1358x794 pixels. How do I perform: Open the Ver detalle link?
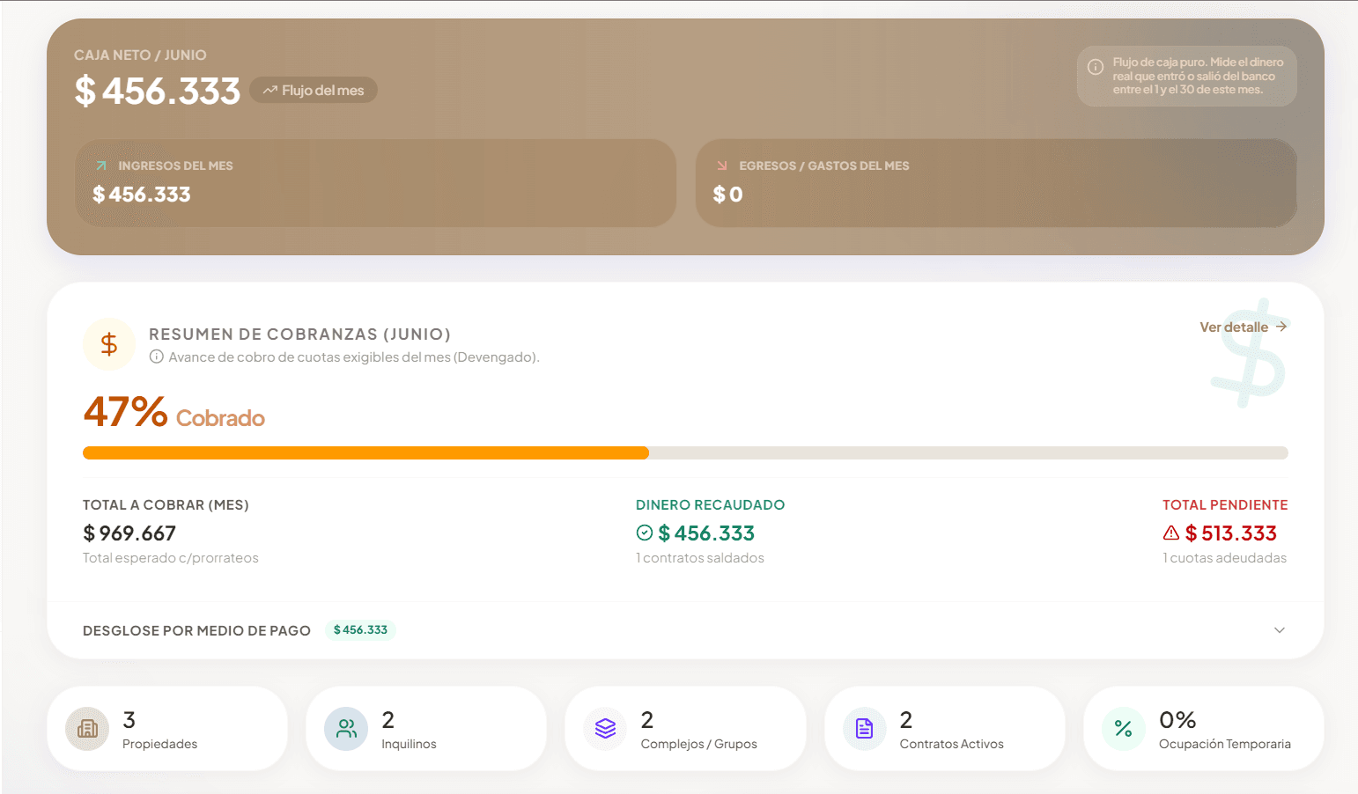(x=1244, y=327)
